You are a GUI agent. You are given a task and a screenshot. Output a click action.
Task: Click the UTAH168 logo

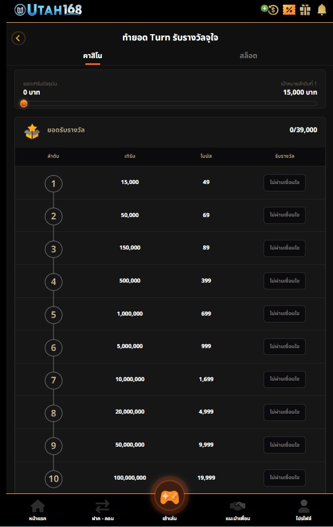click(x=48, y=10)
